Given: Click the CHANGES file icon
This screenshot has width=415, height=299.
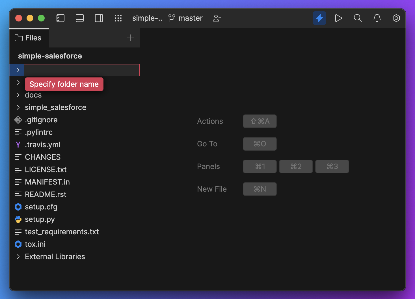Looking at the screenshot, I should click(18, 157).
